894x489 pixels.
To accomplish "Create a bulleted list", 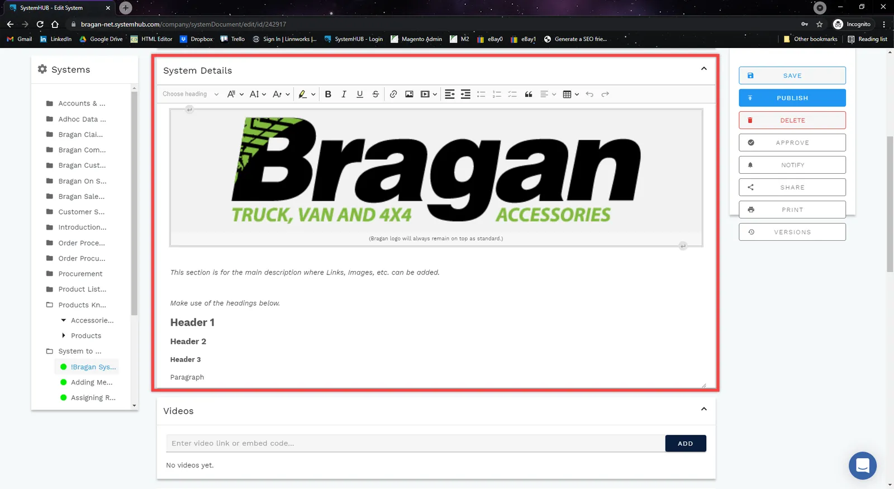I will click(x=481, y=94).
